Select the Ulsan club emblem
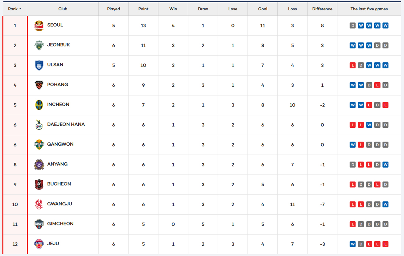 pos(39,65)
